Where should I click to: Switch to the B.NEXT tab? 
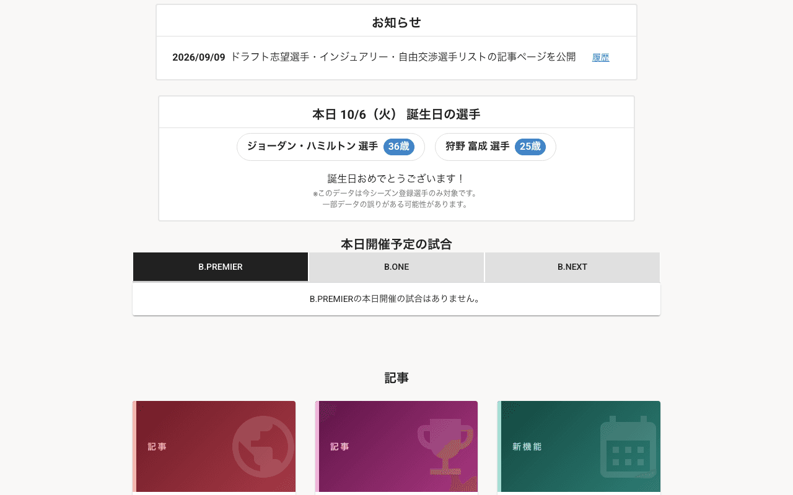tap(572, 267)
